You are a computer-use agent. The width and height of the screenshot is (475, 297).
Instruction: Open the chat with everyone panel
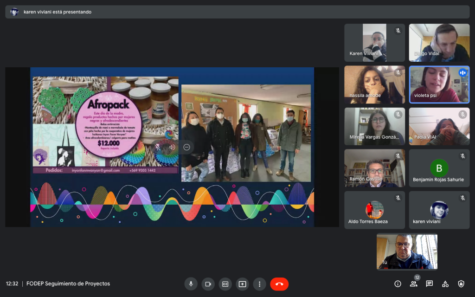click(x=429, y=284)
